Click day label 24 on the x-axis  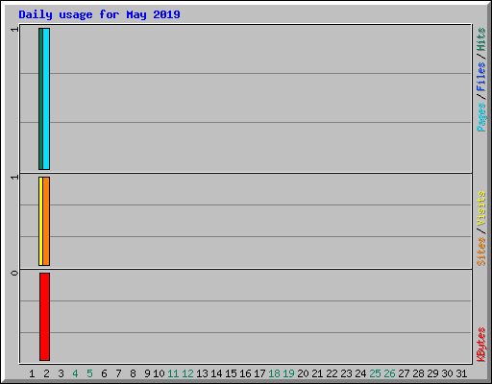point(360,373)
